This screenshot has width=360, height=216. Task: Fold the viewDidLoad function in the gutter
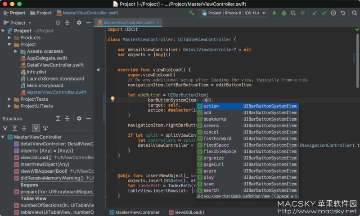[x=106, y=70]
